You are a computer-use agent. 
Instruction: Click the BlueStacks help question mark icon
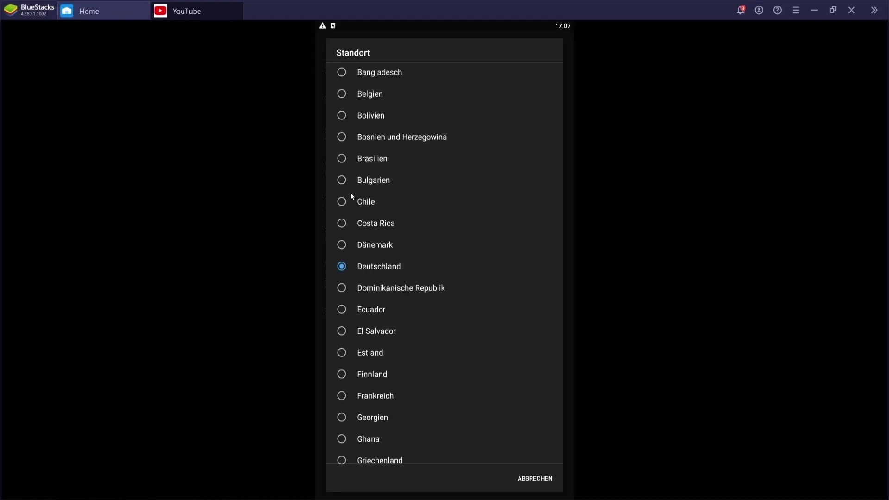(778, 10)
